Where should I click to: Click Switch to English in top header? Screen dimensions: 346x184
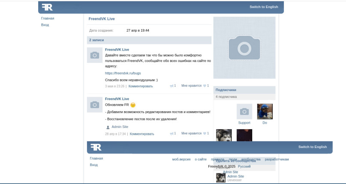click(x=264, y=7)
